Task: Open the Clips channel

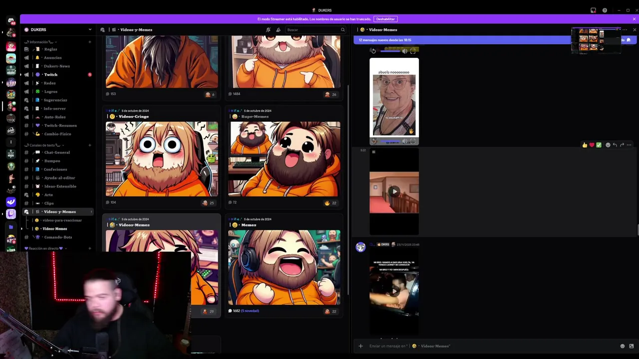Action: (58, 203)
